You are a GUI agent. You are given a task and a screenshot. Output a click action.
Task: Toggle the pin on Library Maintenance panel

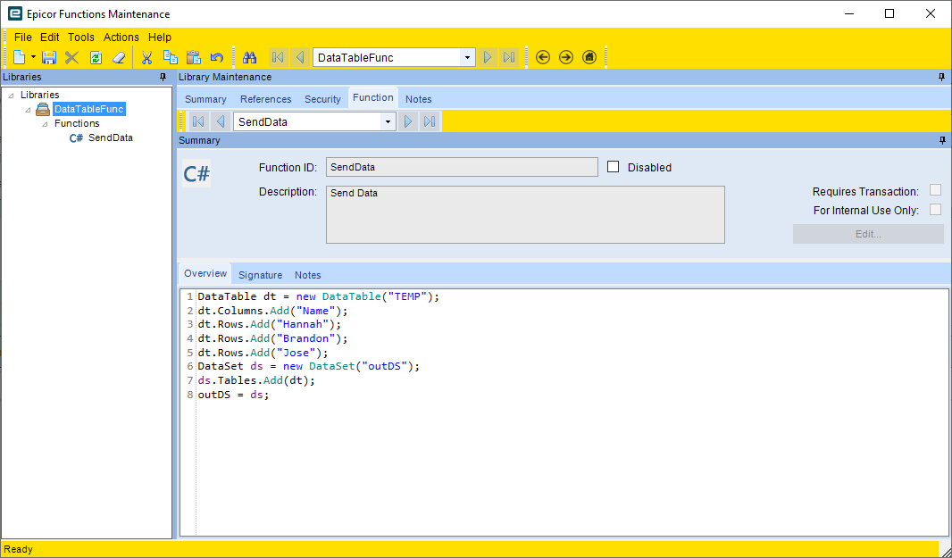pyautogui.click(x=941, y=77)
